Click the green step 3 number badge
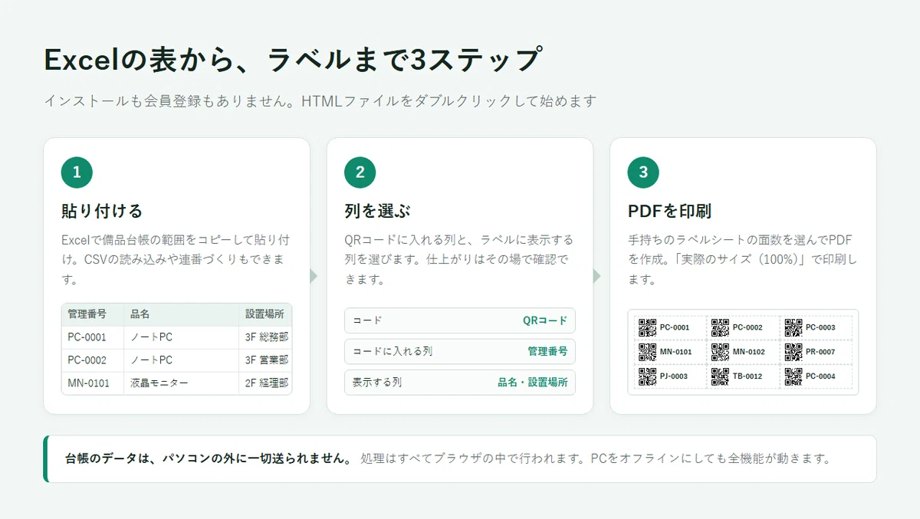 tap(643, 172)
